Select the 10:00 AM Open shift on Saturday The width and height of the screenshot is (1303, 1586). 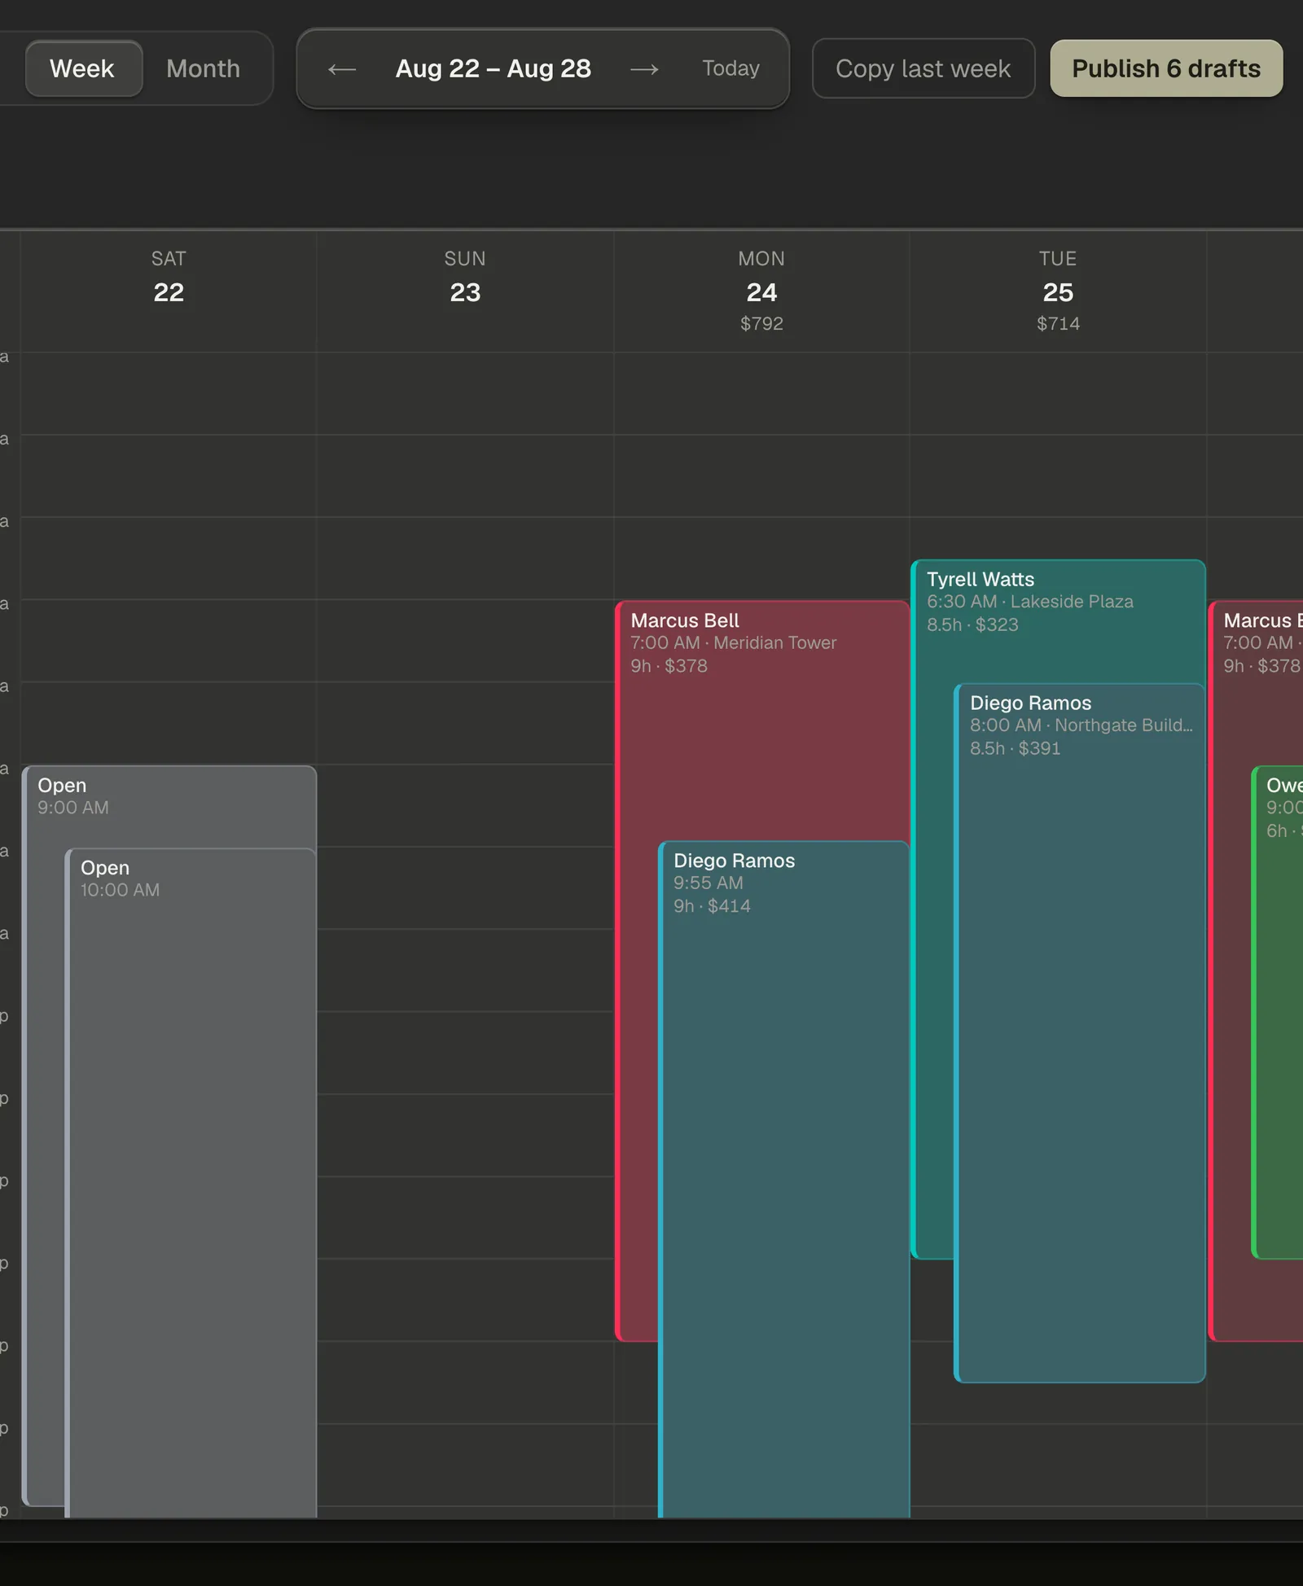click(x=191, y=1181)
